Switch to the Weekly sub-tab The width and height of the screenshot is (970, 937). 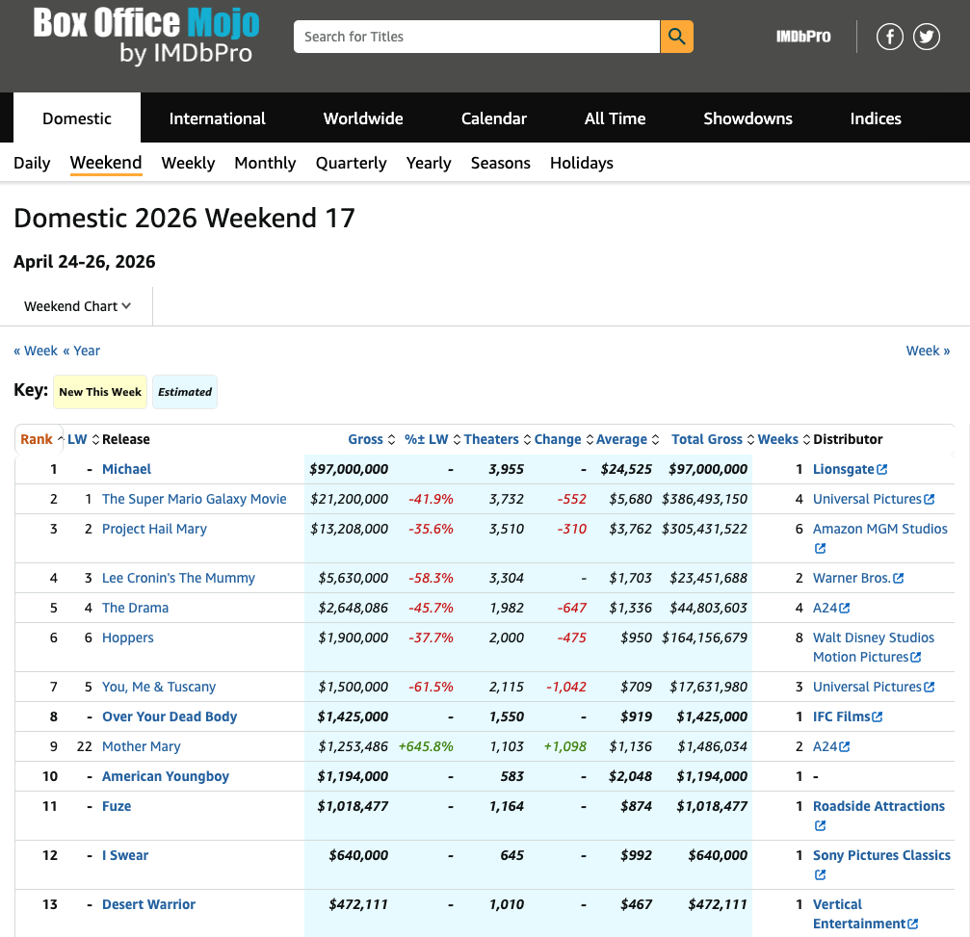click(188, 164)
